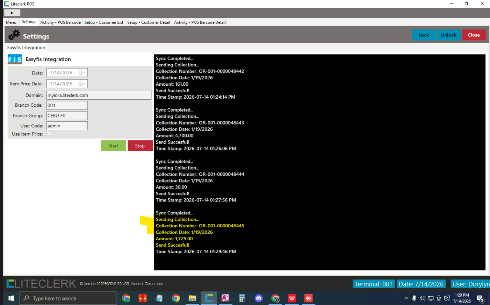
Task: Open the Date calendar dropdown
Action: (x=82, y=73)
